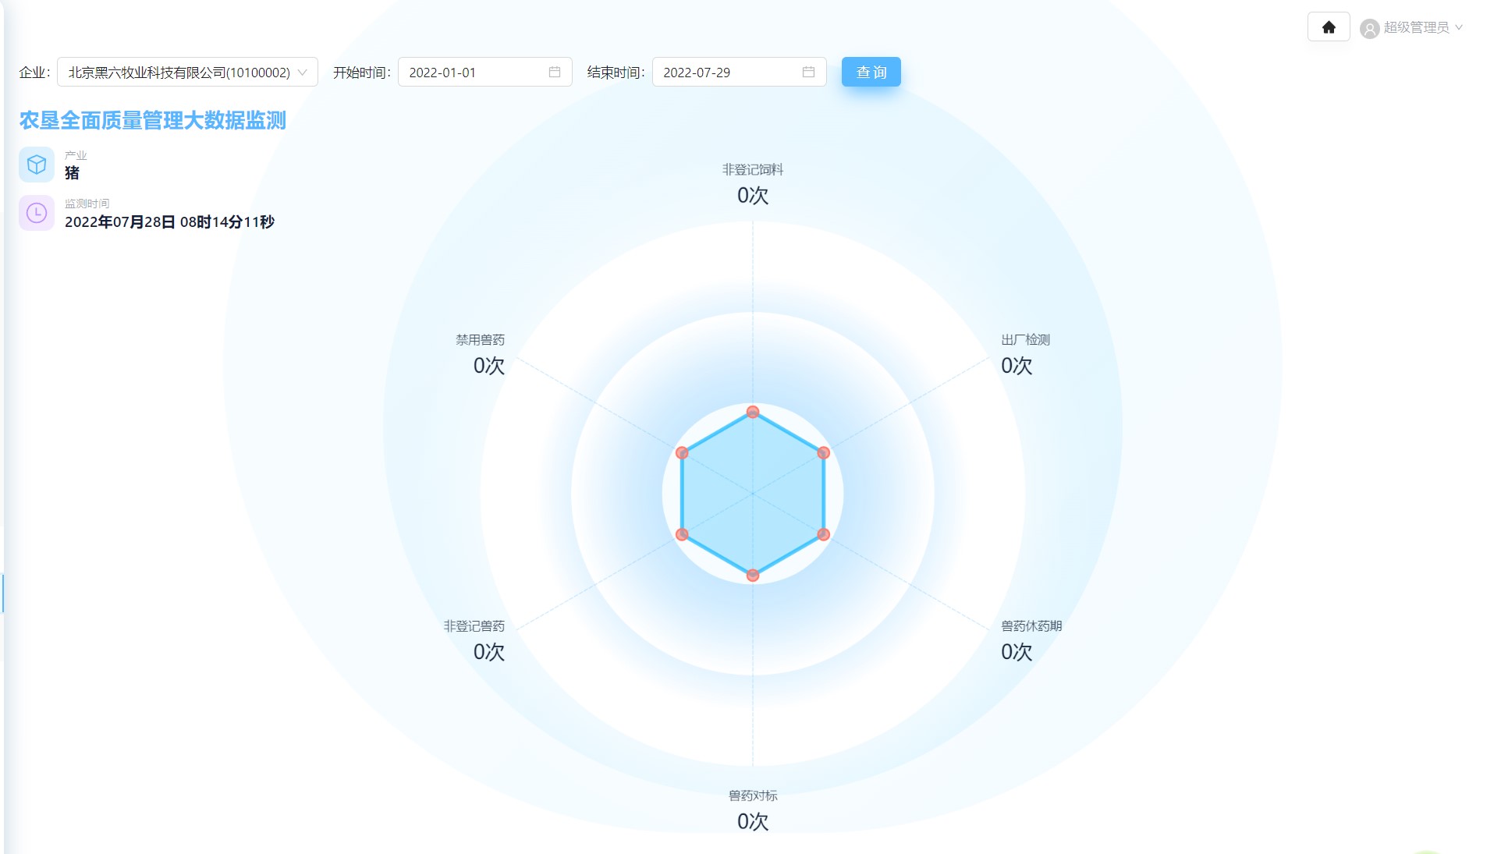
Task: Click the 监测时间 clock icon
Action: [37, 213]
